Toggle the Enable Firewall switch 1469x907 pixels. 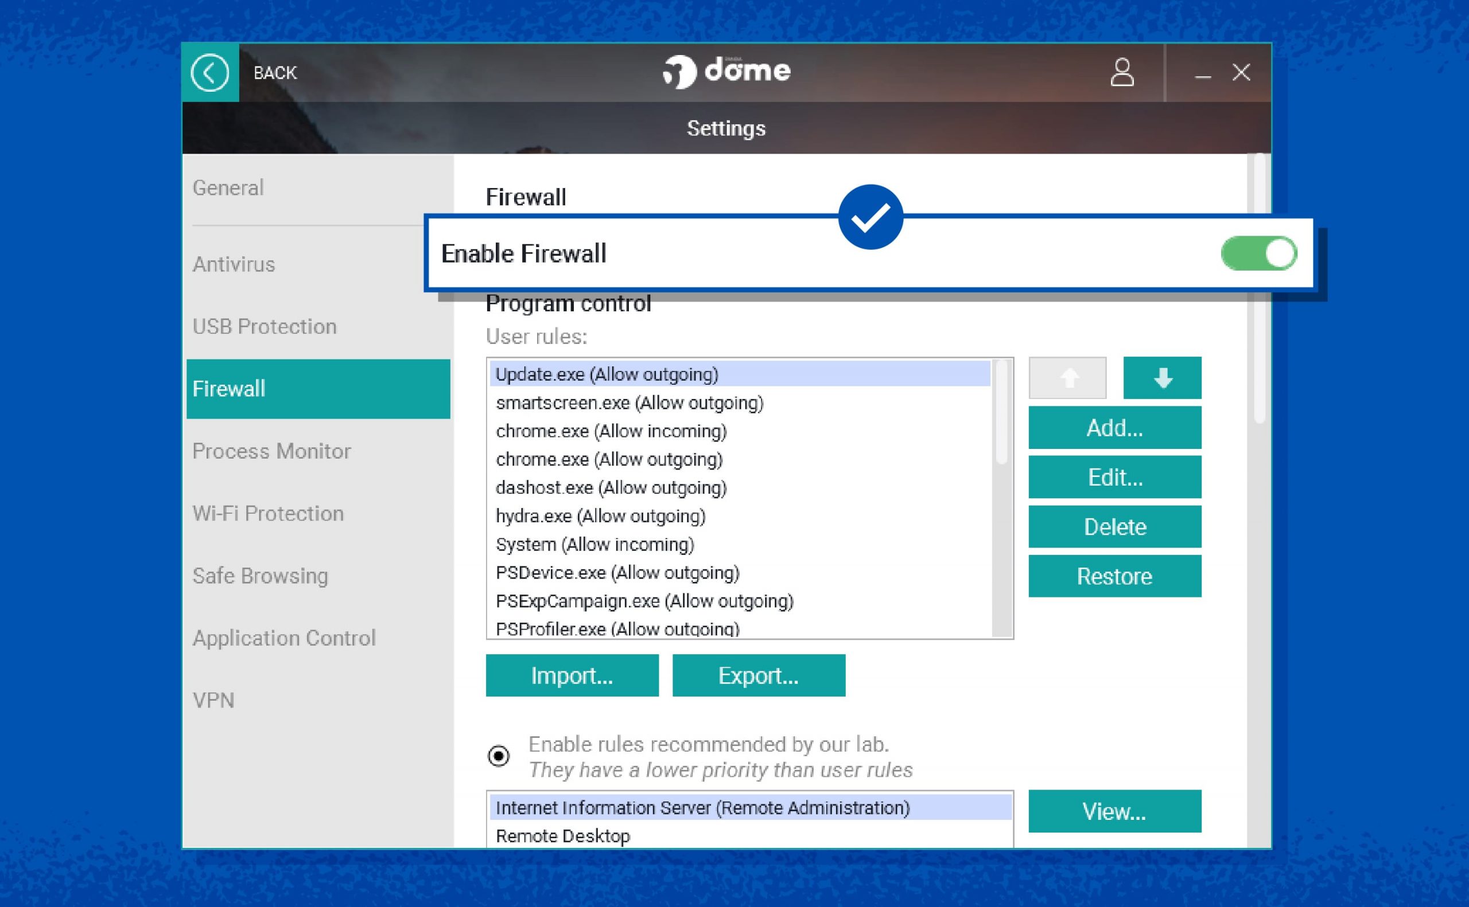(x=1258, y=254)
